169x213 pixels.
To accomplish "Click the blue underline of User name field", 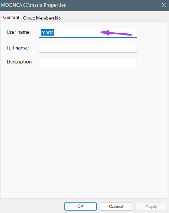I will [x=88, y=37].
